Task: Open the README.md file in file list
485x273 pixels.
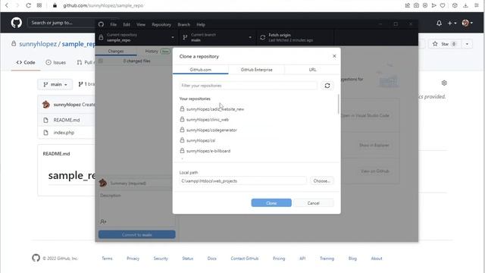Action: click(x=67, y=120)
